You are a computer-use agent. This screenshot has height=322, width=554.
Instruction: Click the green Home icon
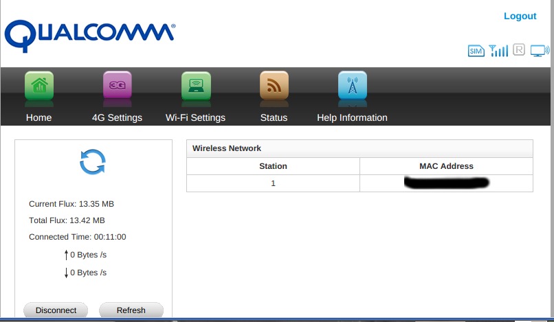click(39, 86)
